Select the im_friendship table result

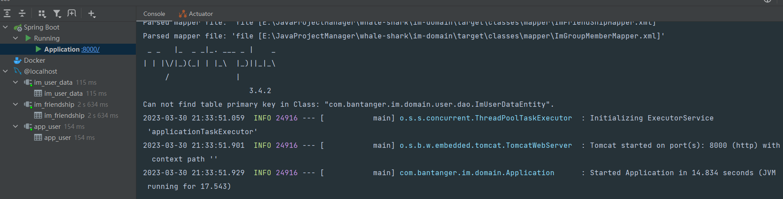point(64,116)
